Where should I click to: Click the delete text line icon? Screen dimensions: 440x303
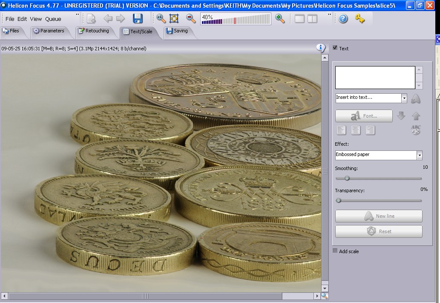tap(416, 98)
